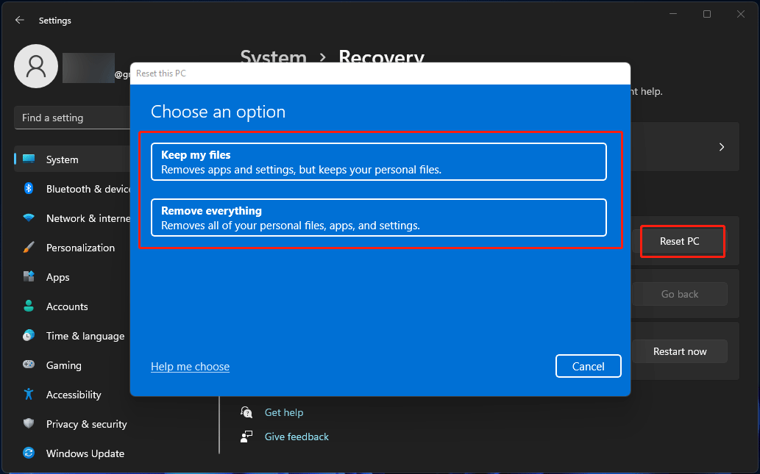Click the Reset PC button
This screenshot has width=760, height=474.
coord(682,241)
